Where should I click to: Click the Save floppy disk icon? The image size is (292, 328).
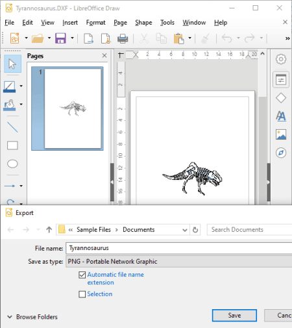(60, 38)
